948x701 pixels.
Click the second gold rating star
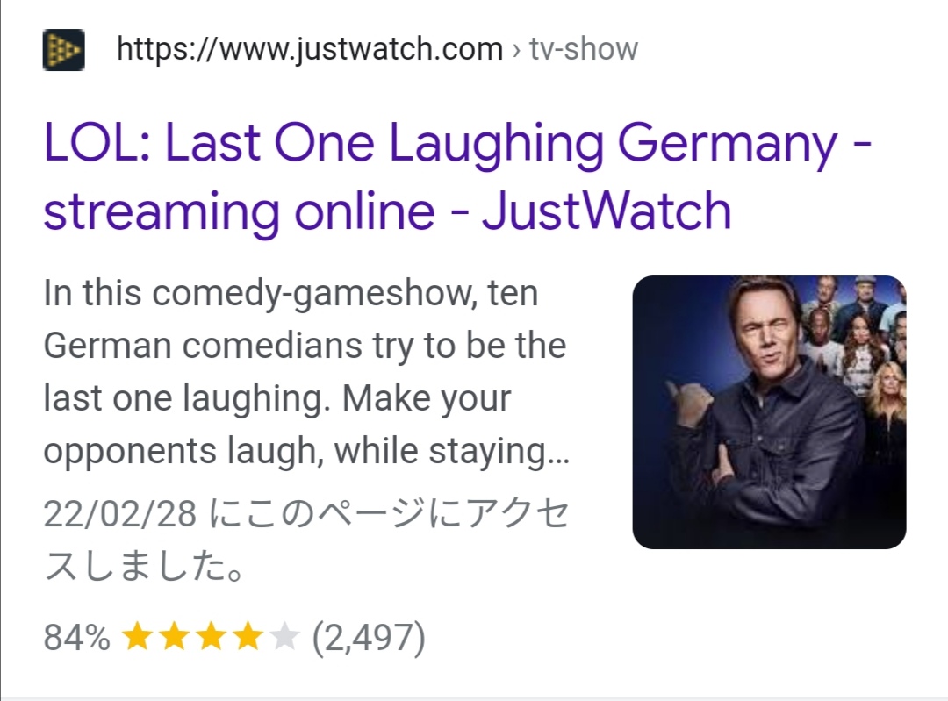pos(174,636)
